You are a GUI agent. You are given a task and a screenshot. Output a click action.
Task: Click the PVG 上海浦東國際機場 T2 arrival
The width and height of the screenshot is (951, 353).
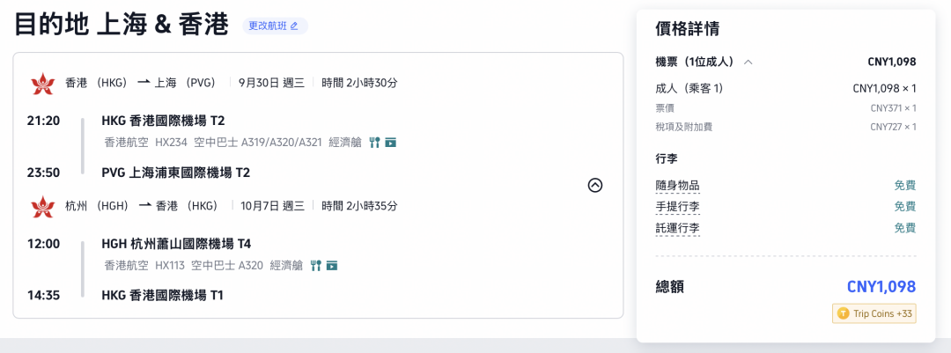[x=176, y=173]
